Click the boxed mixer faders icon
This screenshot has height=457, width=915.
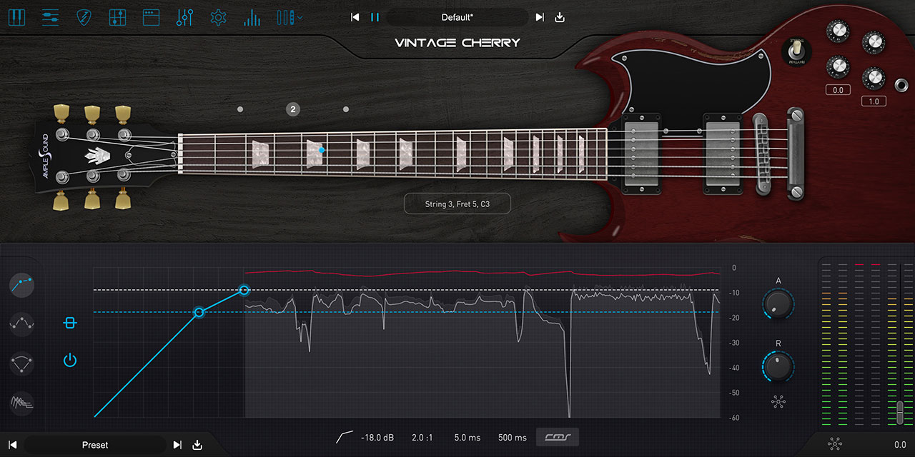117,17
